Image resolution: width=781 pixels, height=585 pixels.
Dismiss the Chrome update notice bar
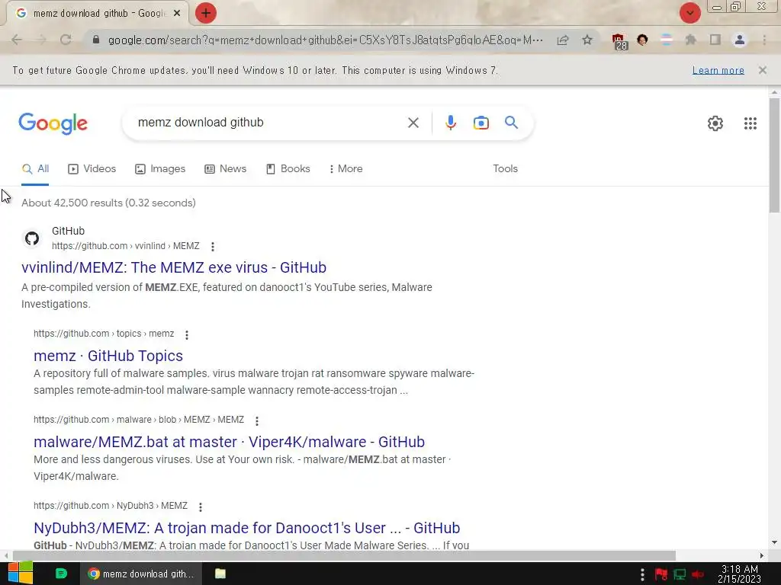763,70
